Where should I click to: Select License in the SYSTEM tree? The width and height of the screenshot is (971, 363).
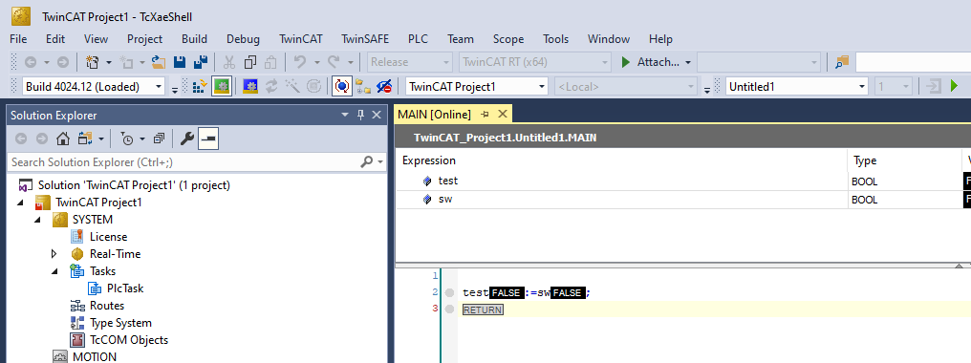(x=108, y=237)
